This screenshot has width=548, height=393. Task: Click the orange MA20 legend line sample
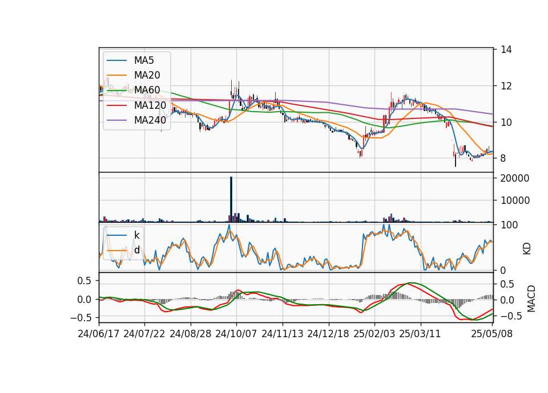point(116,75)
